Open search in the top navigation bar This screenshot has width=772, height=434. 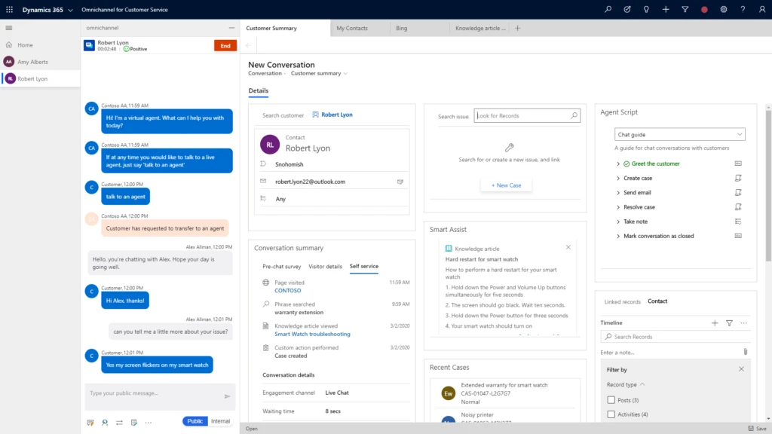coord(608,9)
